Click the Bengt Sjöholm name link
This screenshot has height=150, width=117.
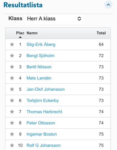[40, 56]
